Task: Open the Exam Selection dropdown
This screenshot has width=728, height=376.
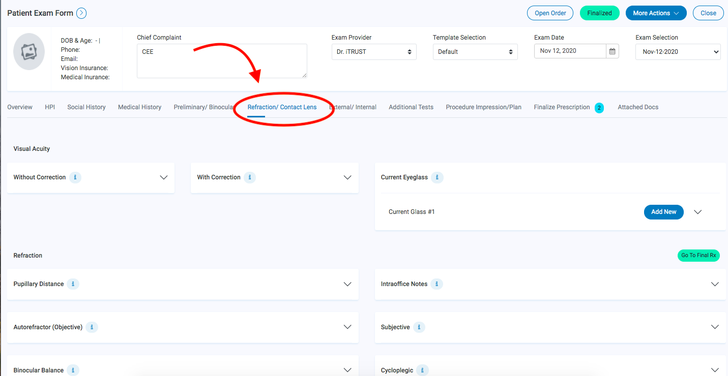Action: 678,51
